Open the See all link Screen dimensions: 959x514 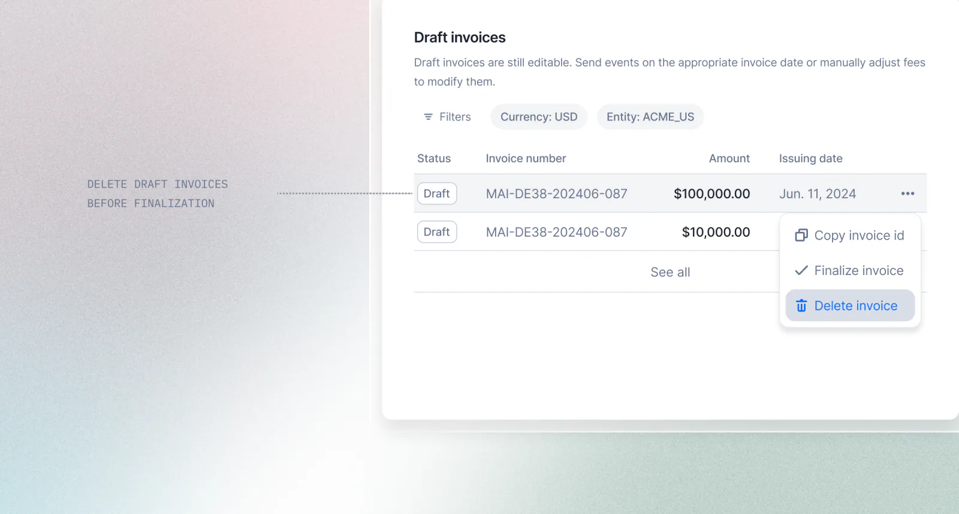tap(670, 272)
